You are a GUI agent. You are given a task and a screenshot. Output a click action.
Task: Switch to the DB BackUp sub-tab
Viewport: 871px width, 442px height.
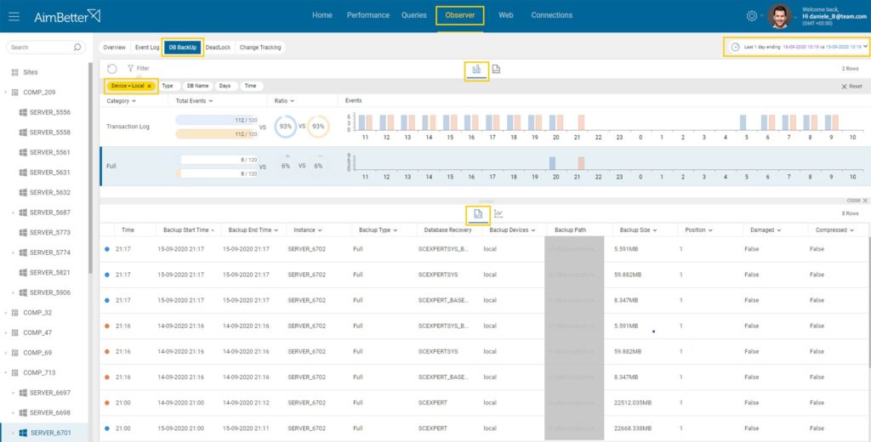click(183, 48)
